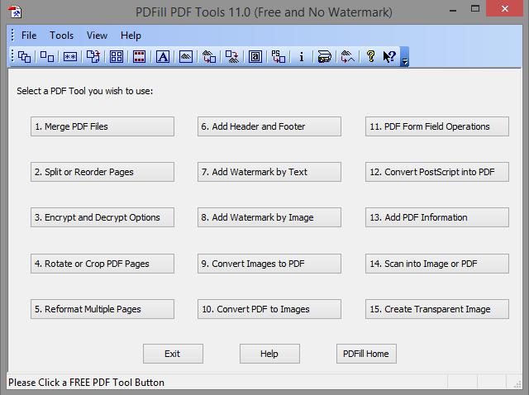This screenshot has height=395, width=529.
Task: Click the yellow question mark Help icon
Action: click(x=371, y=57)
